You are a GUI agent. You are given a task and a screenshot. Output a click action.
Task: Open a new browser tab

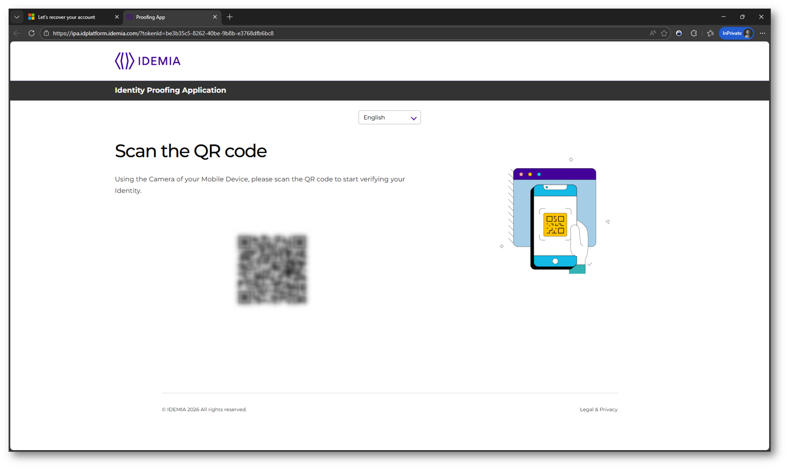pos(230,17)
